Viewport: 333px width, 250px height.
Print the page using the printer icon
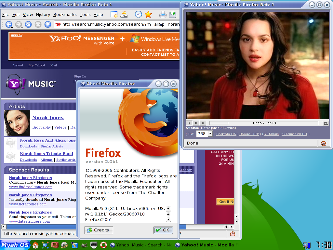coord(163,14)
